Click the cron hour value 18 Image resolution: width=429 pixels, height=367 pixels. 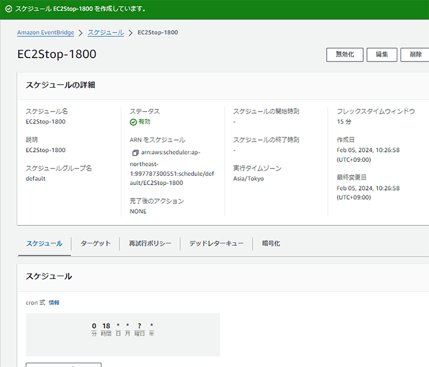[x=106, y=326]
